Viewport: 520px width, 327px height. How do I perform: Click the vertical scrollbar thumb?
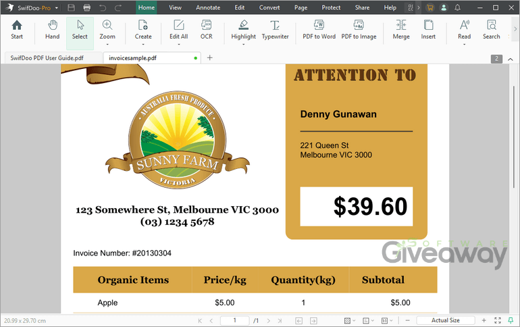[514, 136]
